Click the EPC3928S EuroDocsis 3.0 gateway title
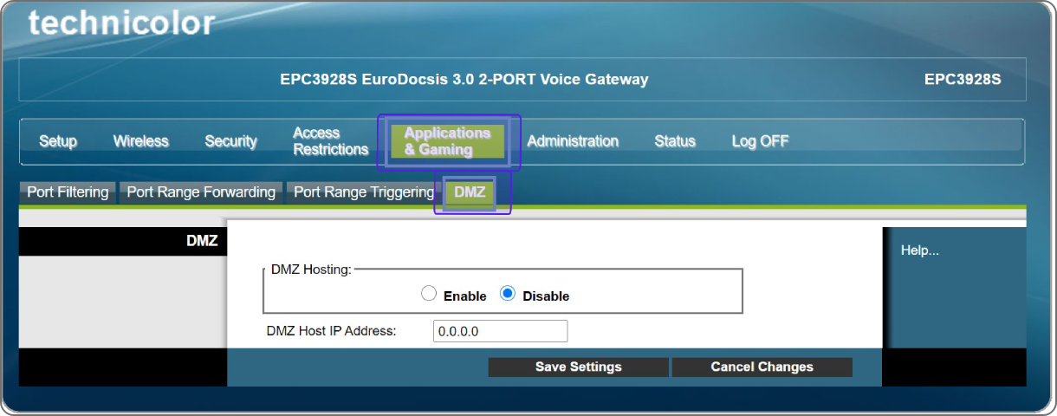 464,79
